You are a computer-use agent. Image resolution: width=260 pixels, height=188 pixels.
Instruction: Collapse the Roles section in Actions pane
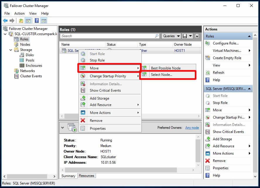(249, 36)
